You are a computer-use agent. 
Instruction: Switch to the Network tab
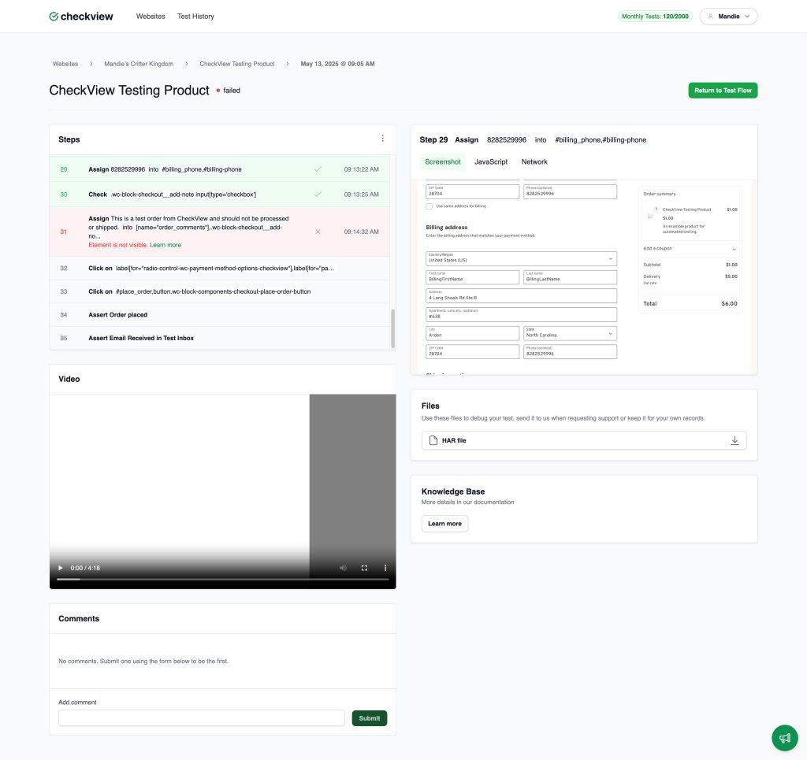click(x=534, y=161)
